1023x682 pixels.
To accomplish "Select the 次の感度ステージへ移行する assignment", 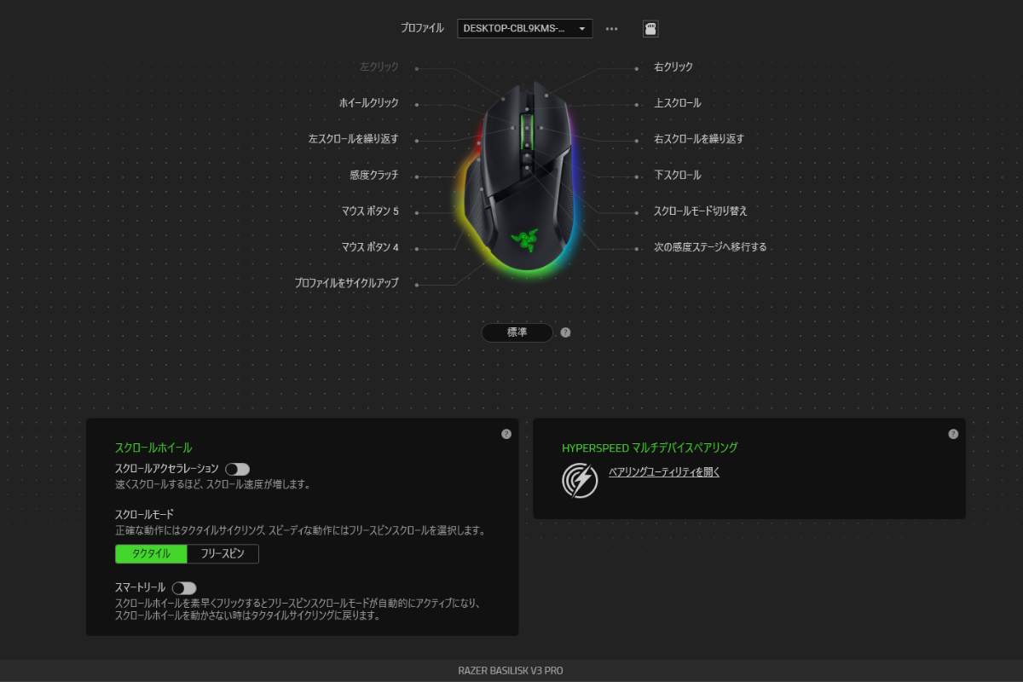I will click(x=710, y=247).
